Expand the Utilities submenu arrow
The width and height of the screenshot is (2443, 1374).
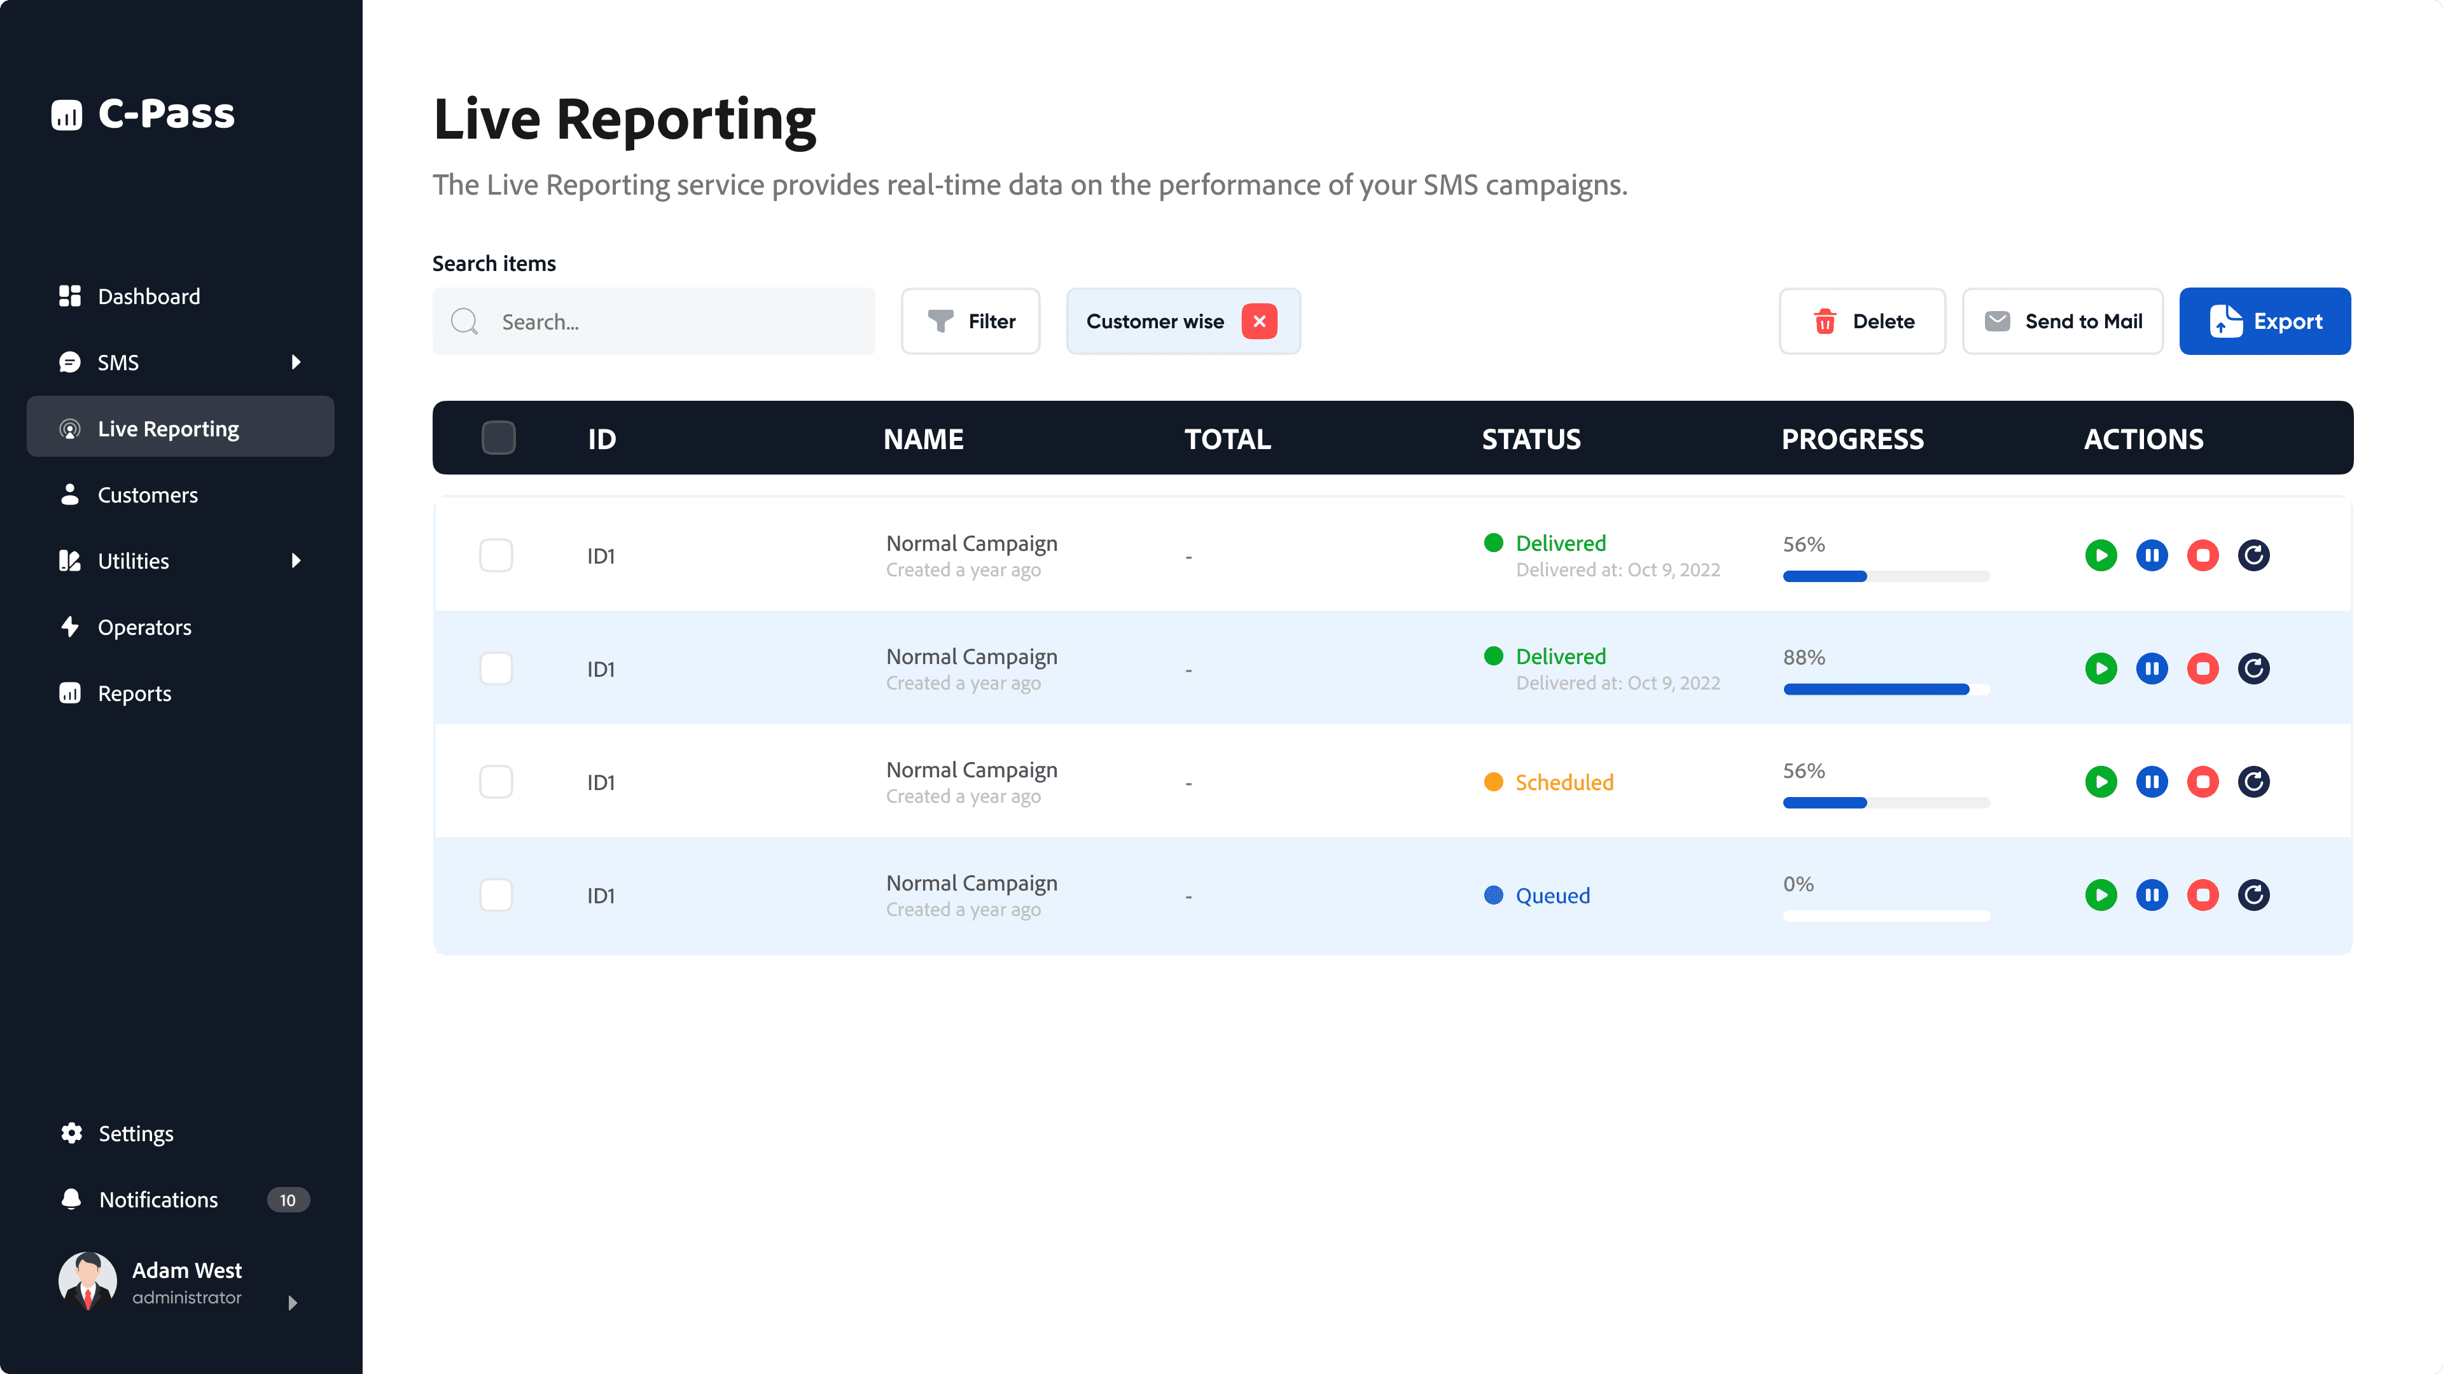coord(296,560)
